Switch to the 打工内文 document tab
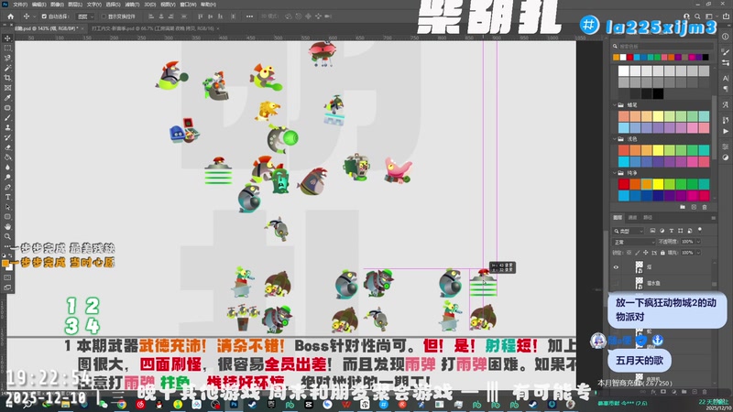This screenshot has width=733, height=412. pyautogui.click(x=152, y=28)
